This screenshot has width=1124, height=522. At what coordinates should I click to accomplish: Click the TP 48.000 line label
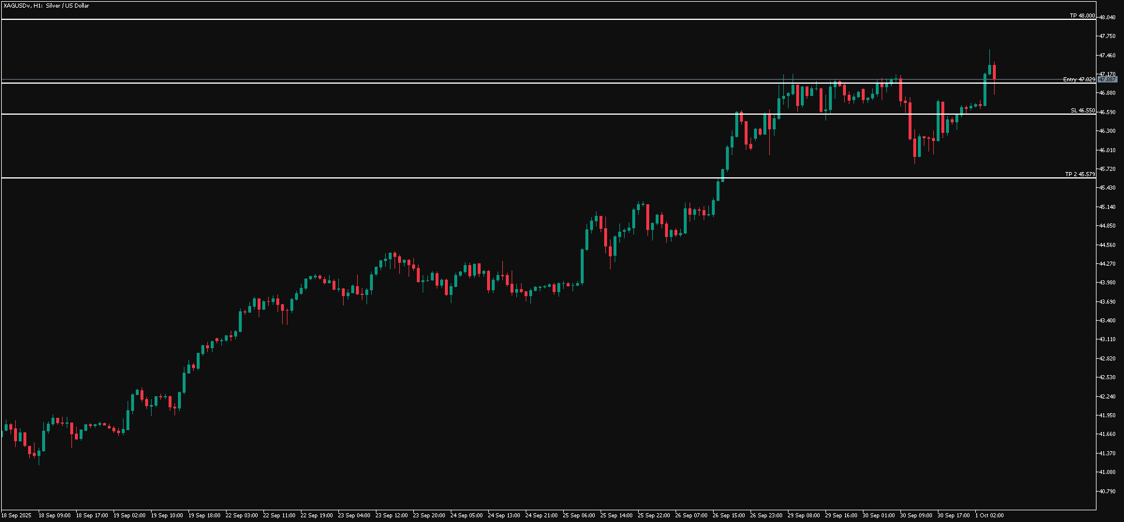(x=1082, y=16)
